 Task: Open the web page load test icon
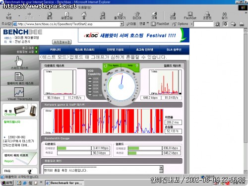coord(19,77)
